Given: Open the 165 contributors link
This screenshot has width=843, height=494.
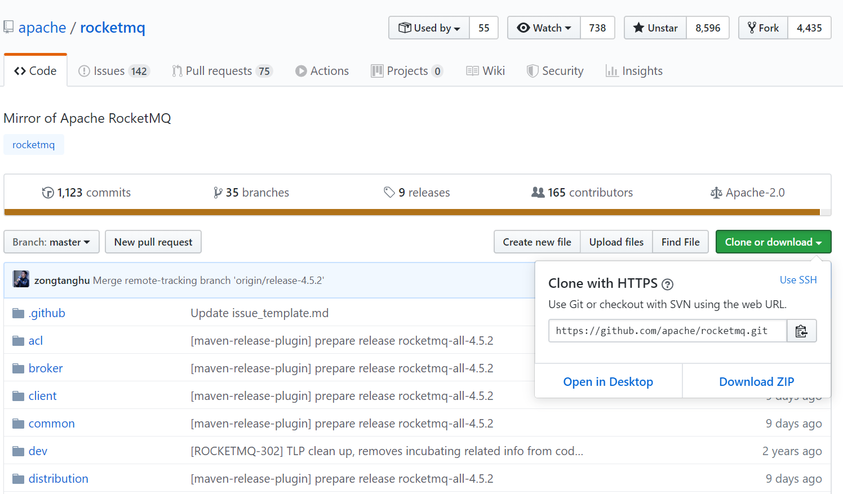Looking at the screenshot, I should tap(582, 193).
